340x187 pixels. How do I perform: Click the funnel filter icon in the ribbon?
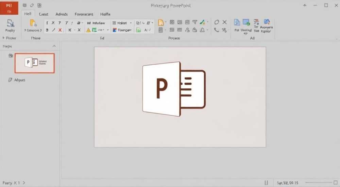[195, 22]
